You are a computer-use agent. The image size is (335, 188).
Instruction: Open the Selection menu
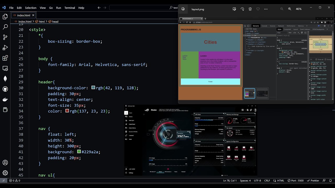point(31,8)
